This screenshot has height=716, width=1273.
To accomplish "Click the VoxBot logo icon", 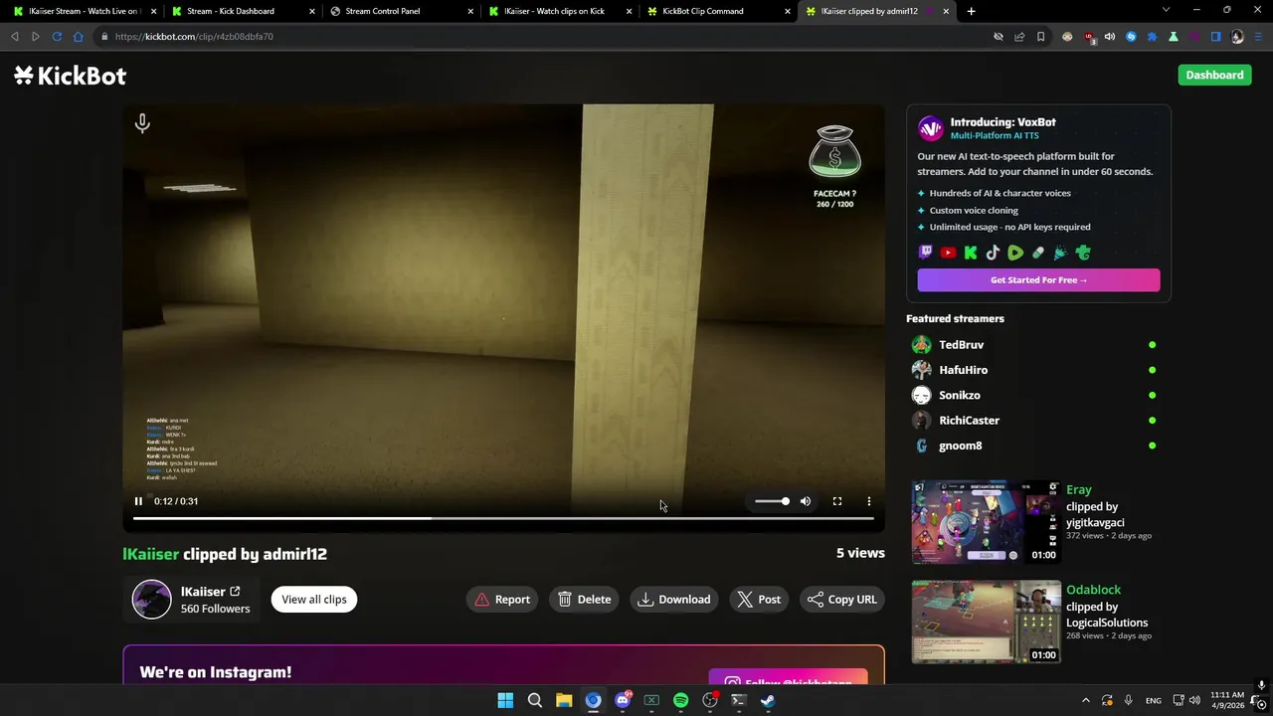I will coord(930,128).
